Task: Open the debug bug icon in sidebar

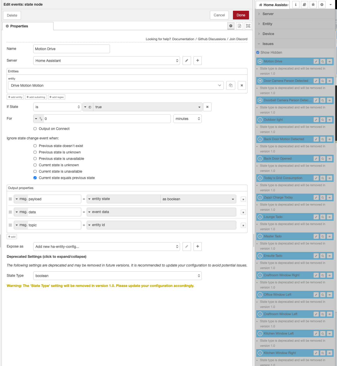Action: (x=313, y=5)
